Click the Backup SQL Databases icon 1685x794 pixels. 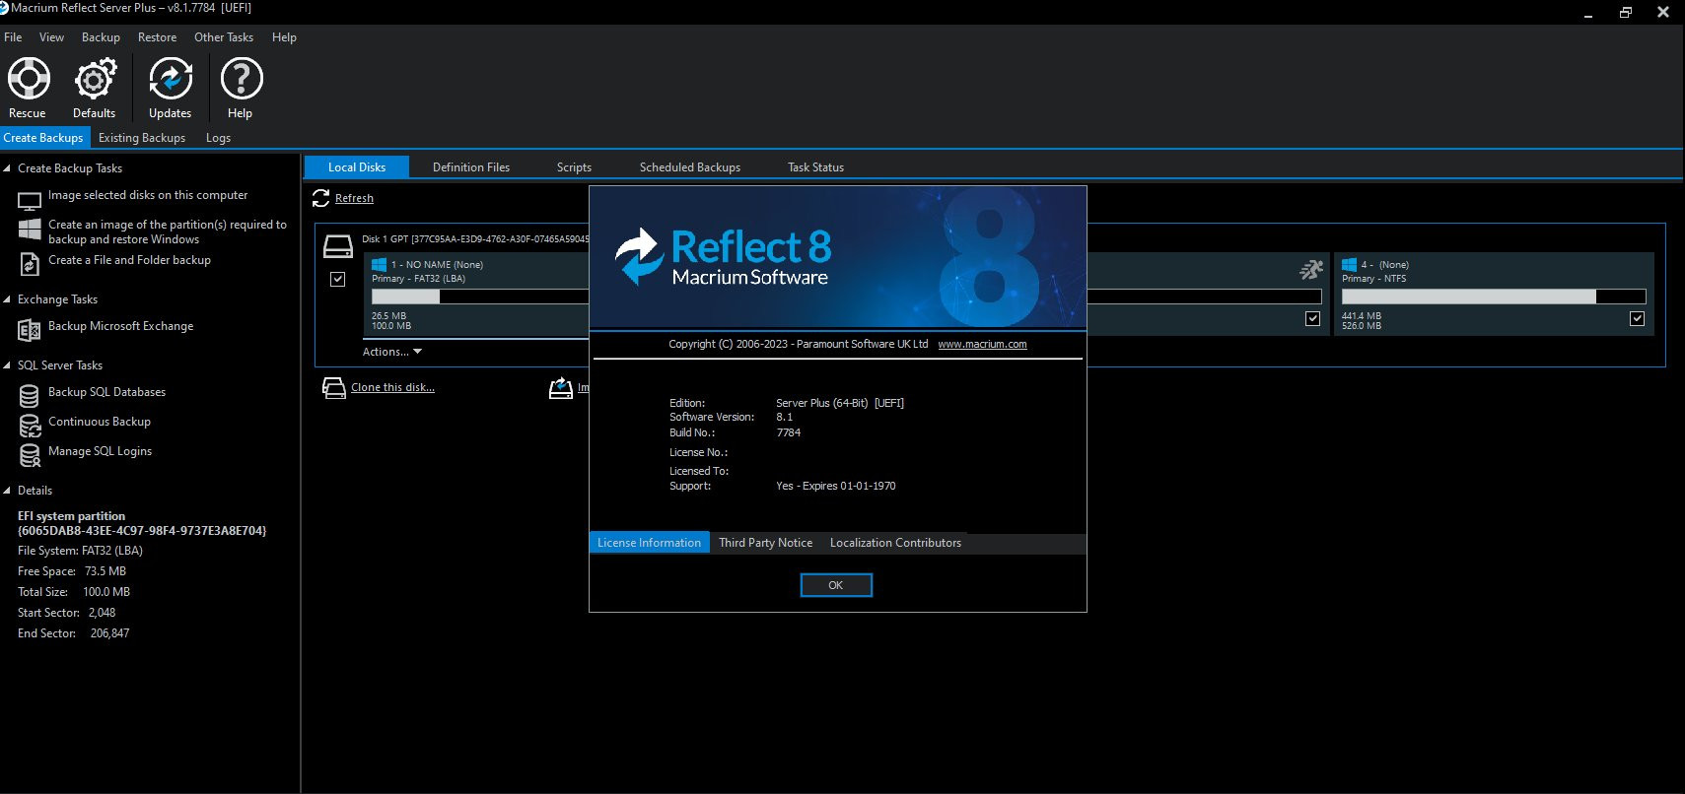click(x=30, y=396)
